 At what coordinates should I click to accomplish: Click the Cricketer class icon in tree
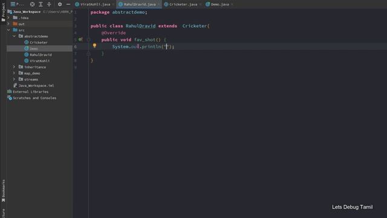pos(27,42)
